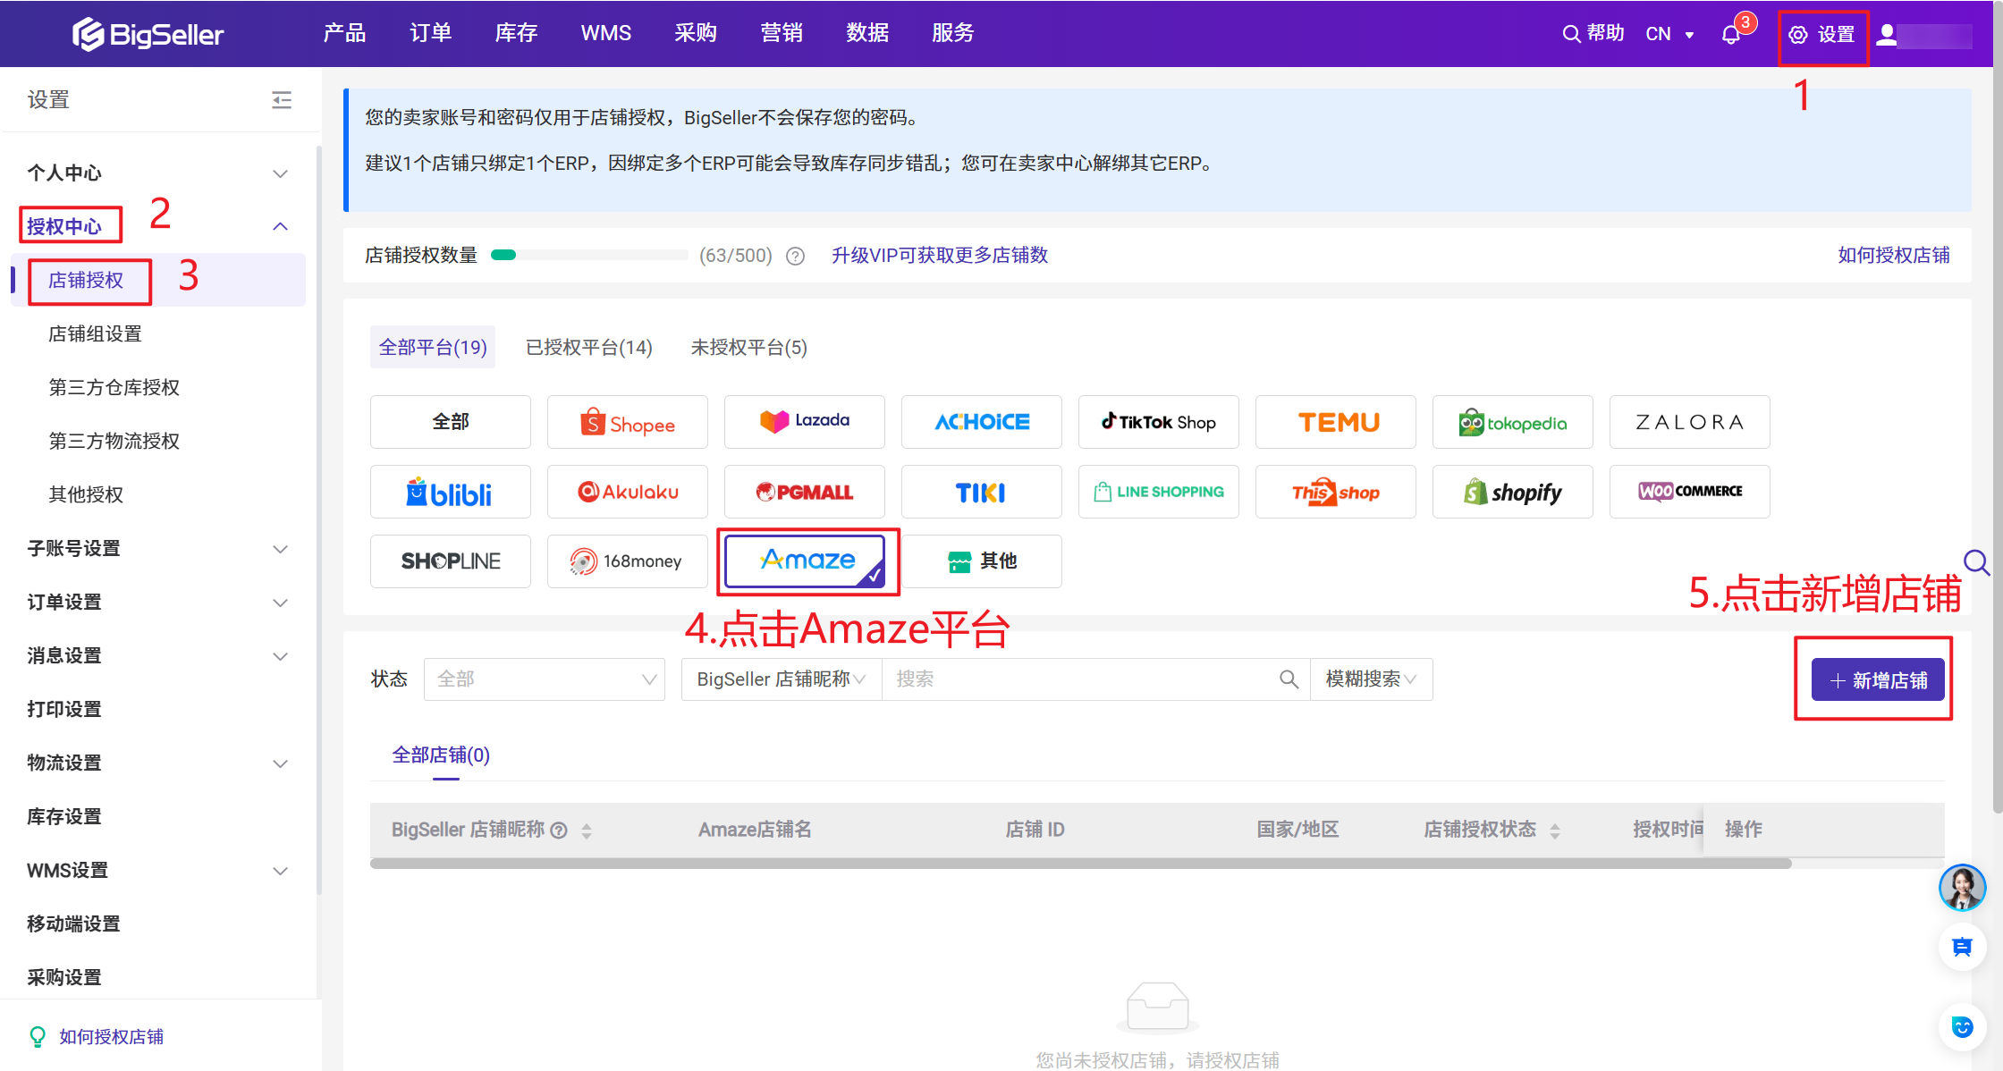Viewport: 2003px width, 1071px height.
Task: Switch to 已授权平台(14) tab
Action: (589, 347)
